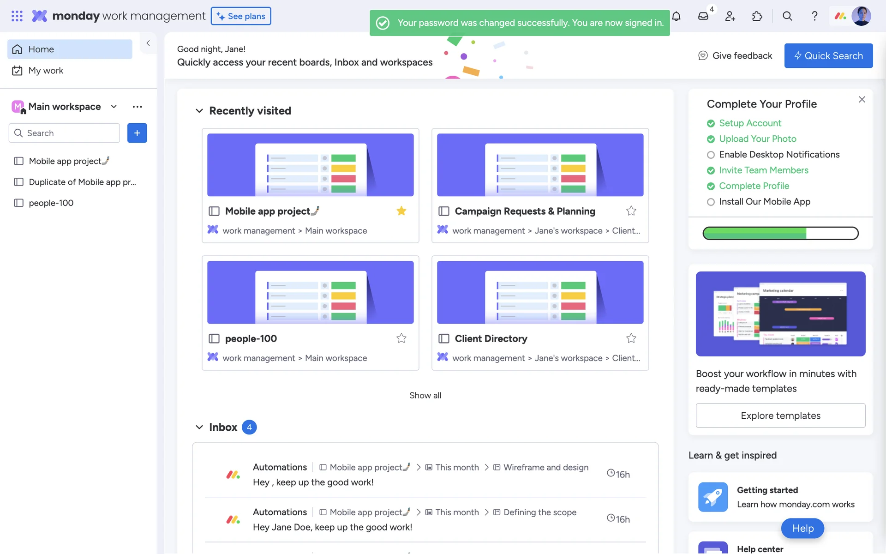Expand the Main workspace dropdown

click(x=114, y=107)
